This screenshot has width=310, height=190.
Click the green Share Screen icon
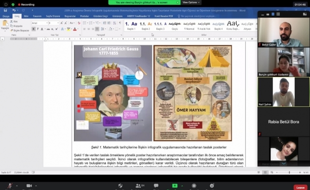pos(175,185)
